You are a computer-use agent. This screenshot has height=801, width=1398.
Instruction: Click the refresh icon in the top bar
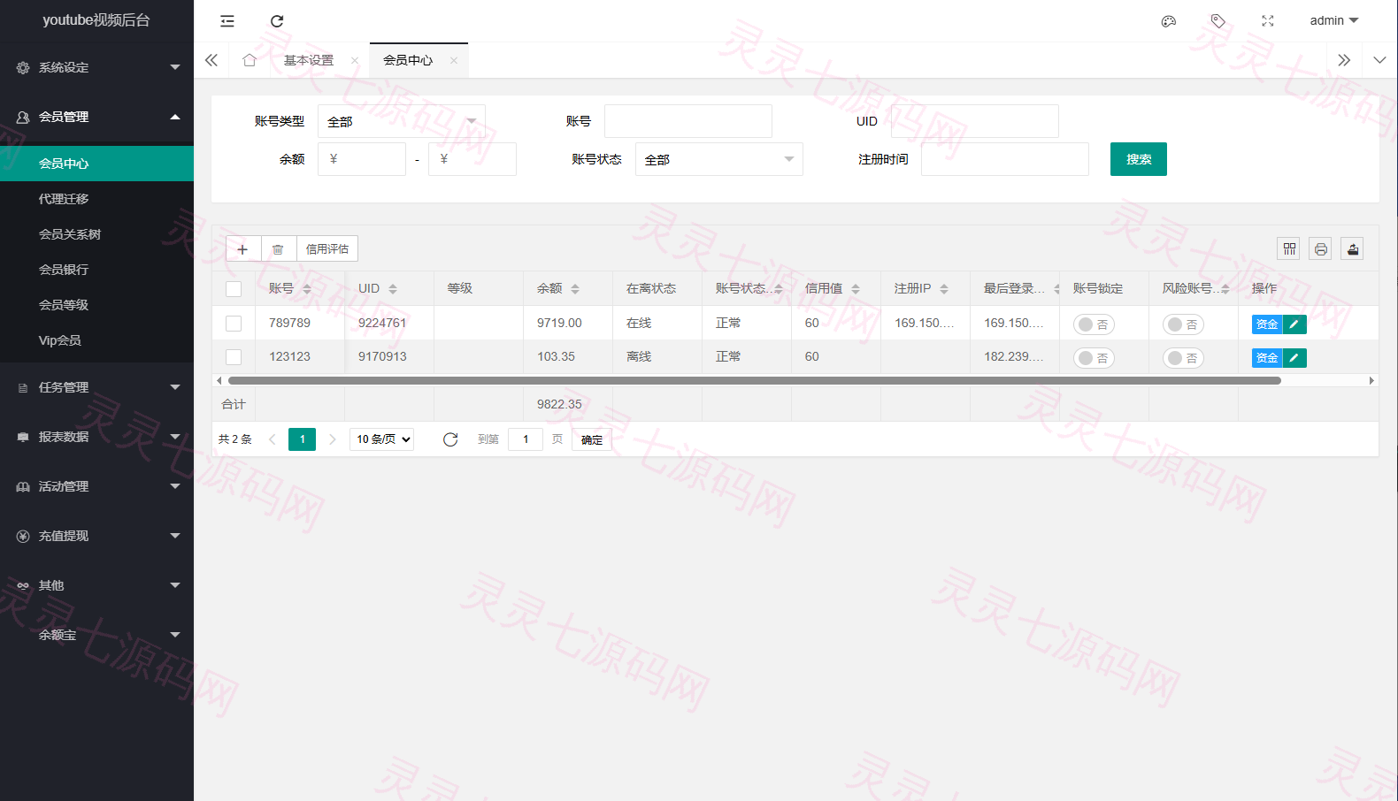pos(277,21)
